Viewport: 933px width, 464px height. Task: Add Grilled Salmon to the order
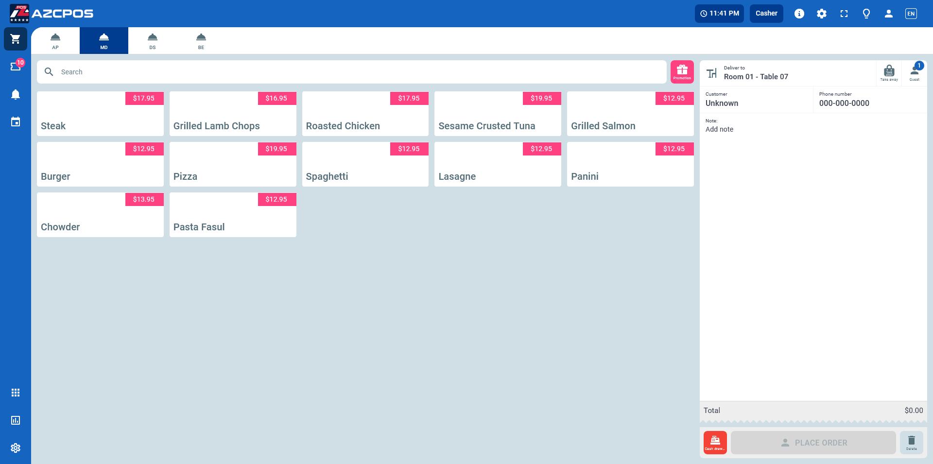(630, 114)
